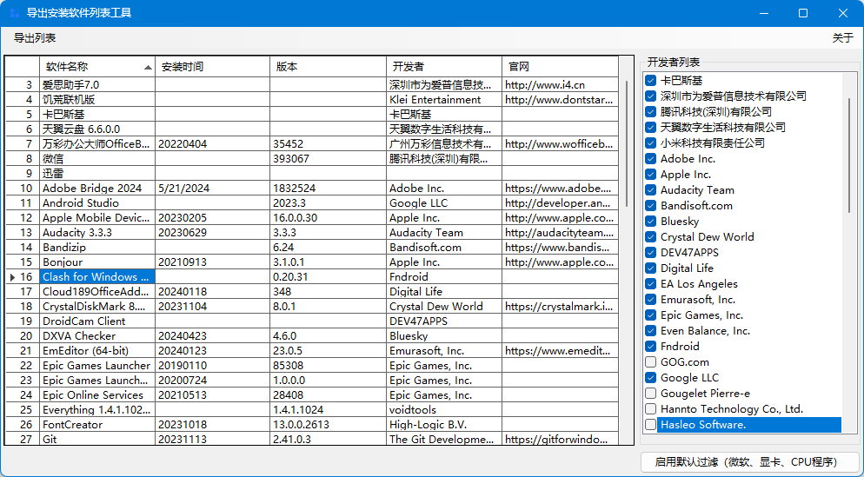The image size is (864, 477).
Task: Select the 迅雷 name cell
Action: tap(97, 174)
